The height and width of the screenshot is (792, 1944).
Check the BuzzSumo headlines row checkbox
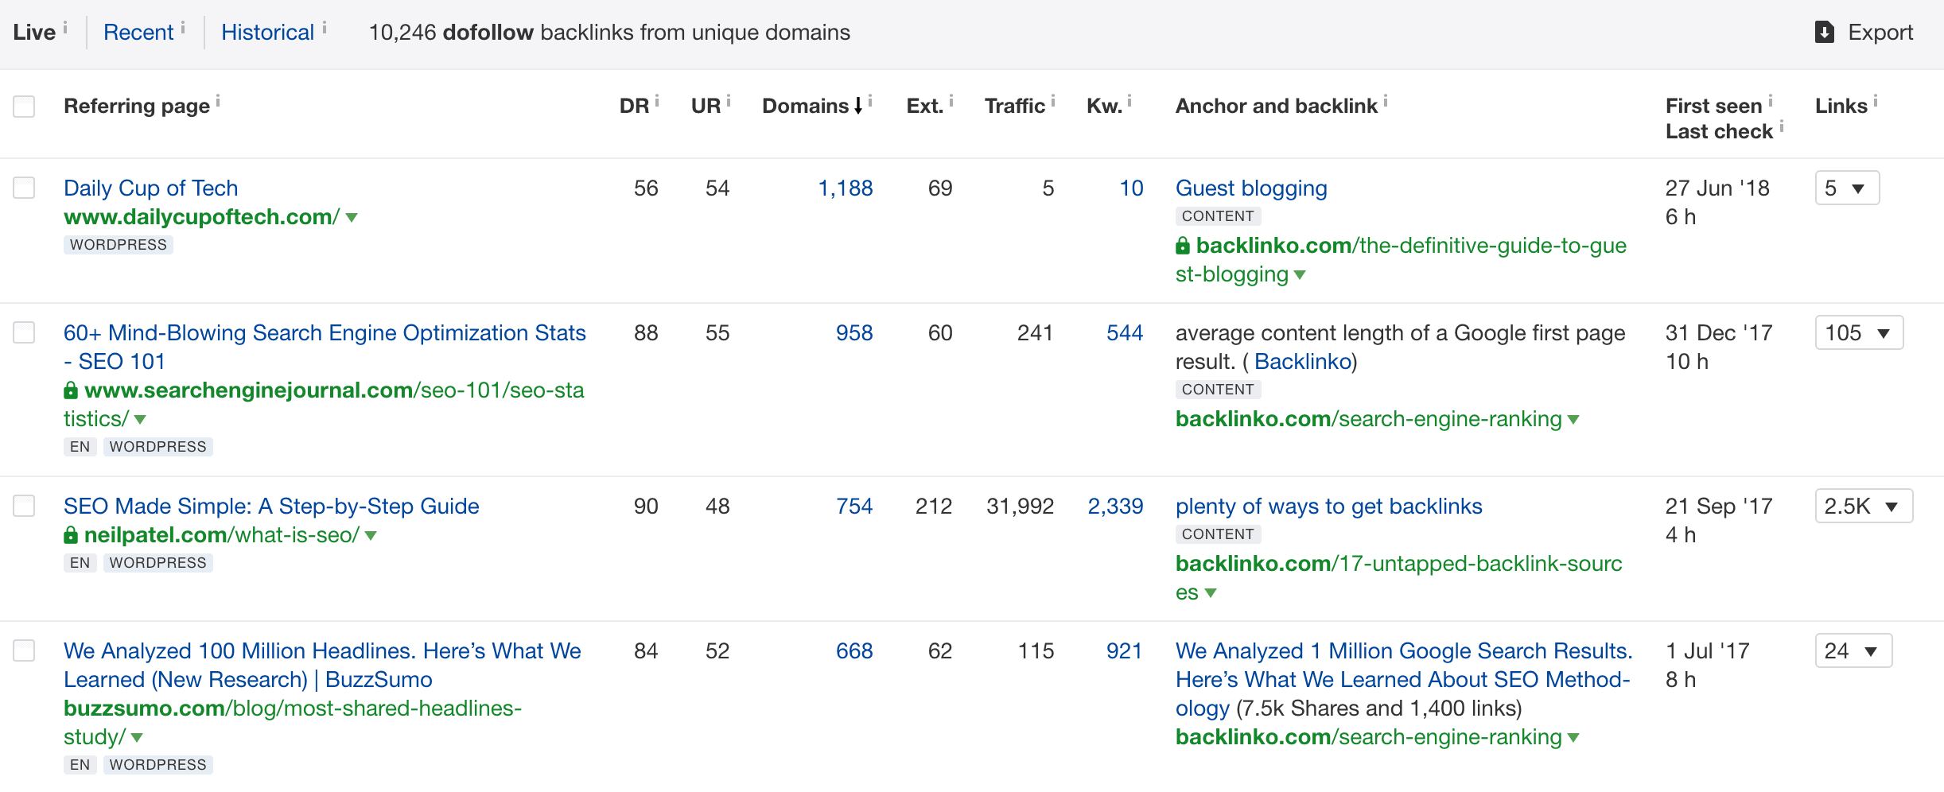tap(24, 650)
